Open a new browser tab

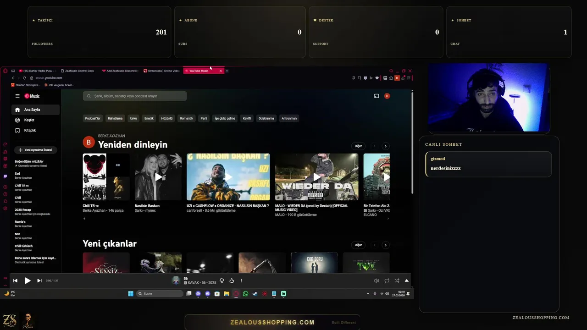[227, 71]
